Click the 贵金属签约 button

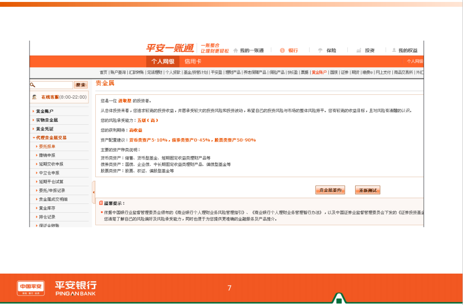(330, 190)
